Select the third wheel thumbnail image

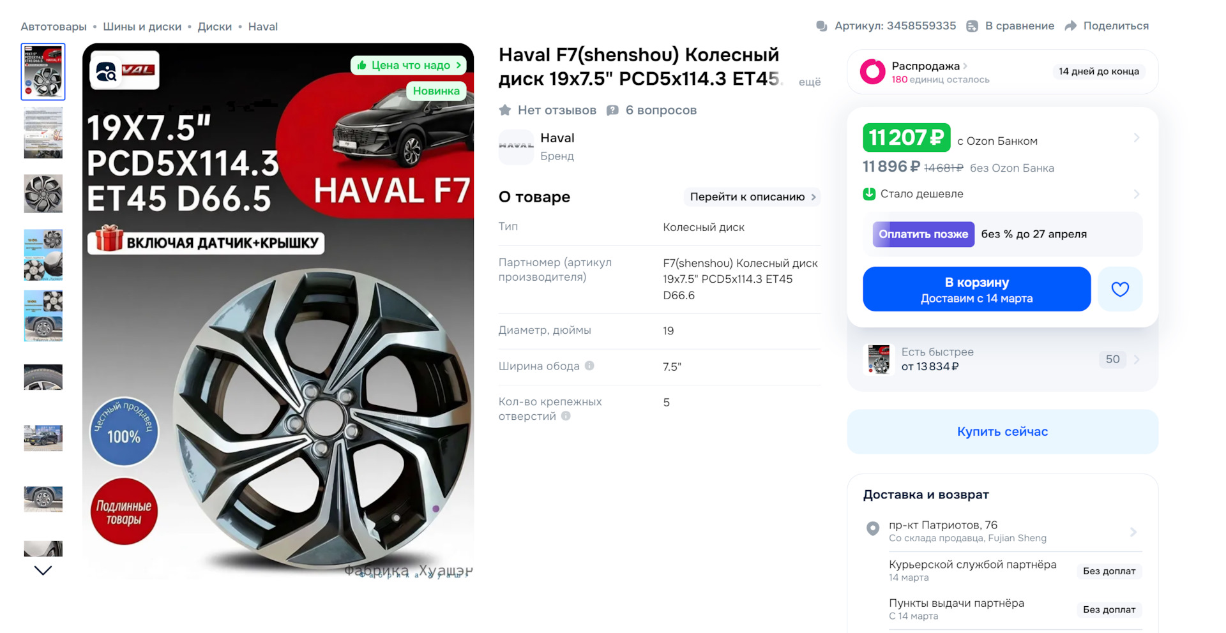[43, 193]
